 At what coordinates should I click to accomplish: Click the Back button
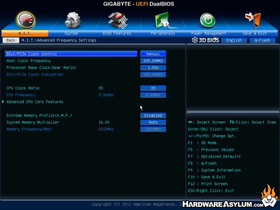11,40
